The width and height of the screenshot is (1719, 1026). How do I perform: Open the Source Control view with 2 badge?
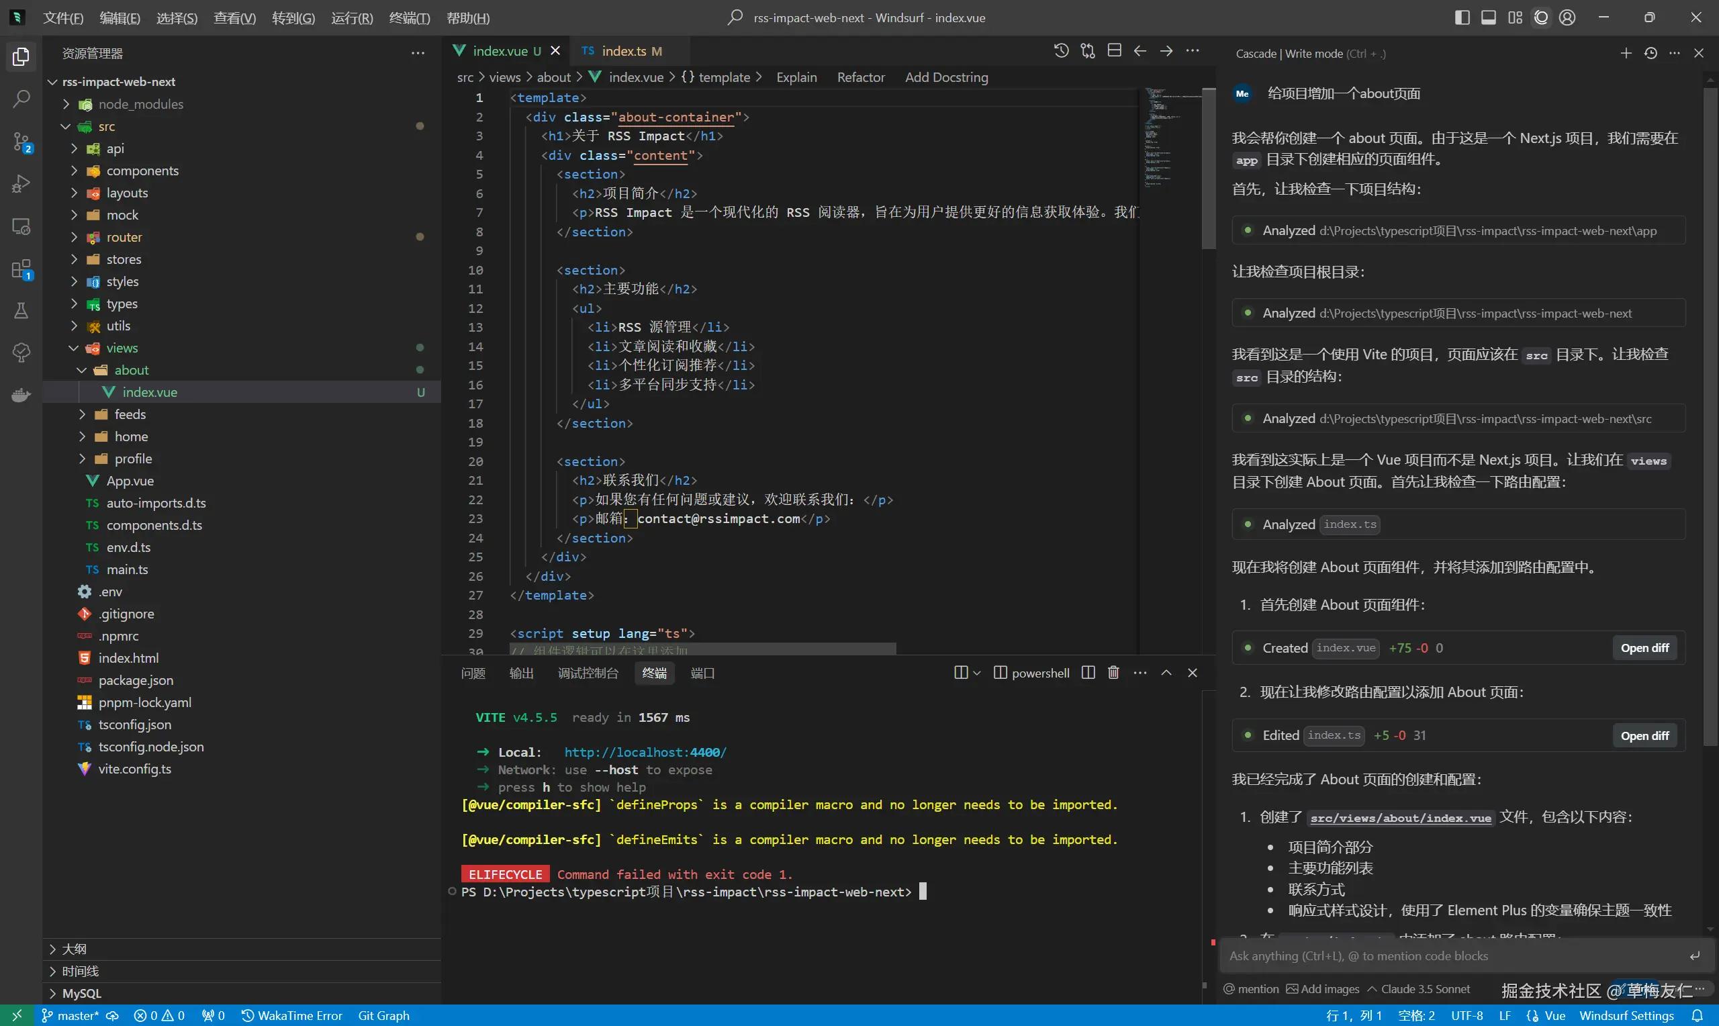pos(21,142)
